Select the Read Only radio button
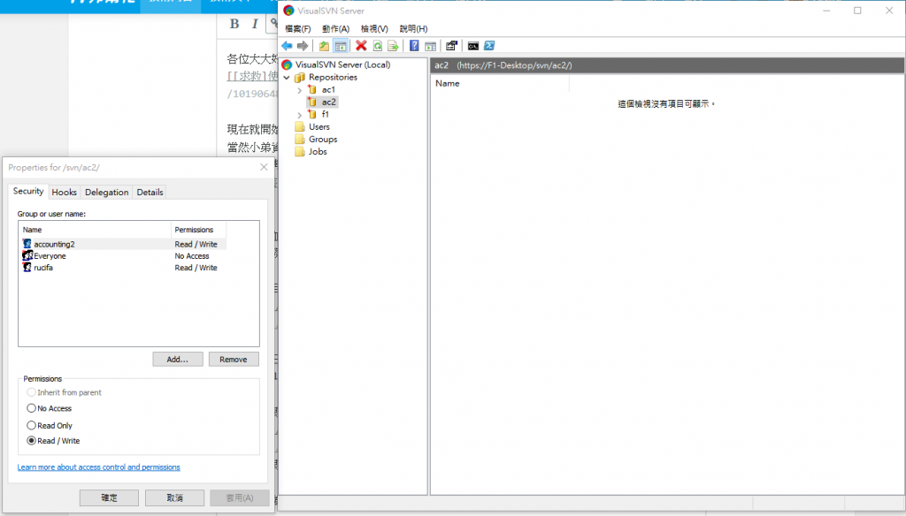The width and height of the screenshot is (906, 516). [x=31, y=425]
